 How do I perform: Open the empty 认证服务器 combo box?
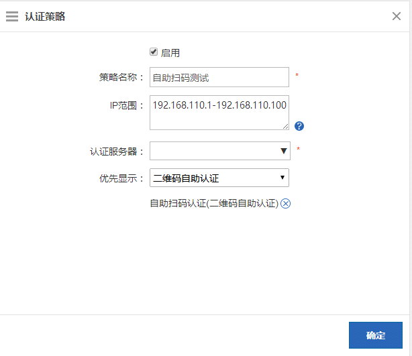click(x=213, y=151)
